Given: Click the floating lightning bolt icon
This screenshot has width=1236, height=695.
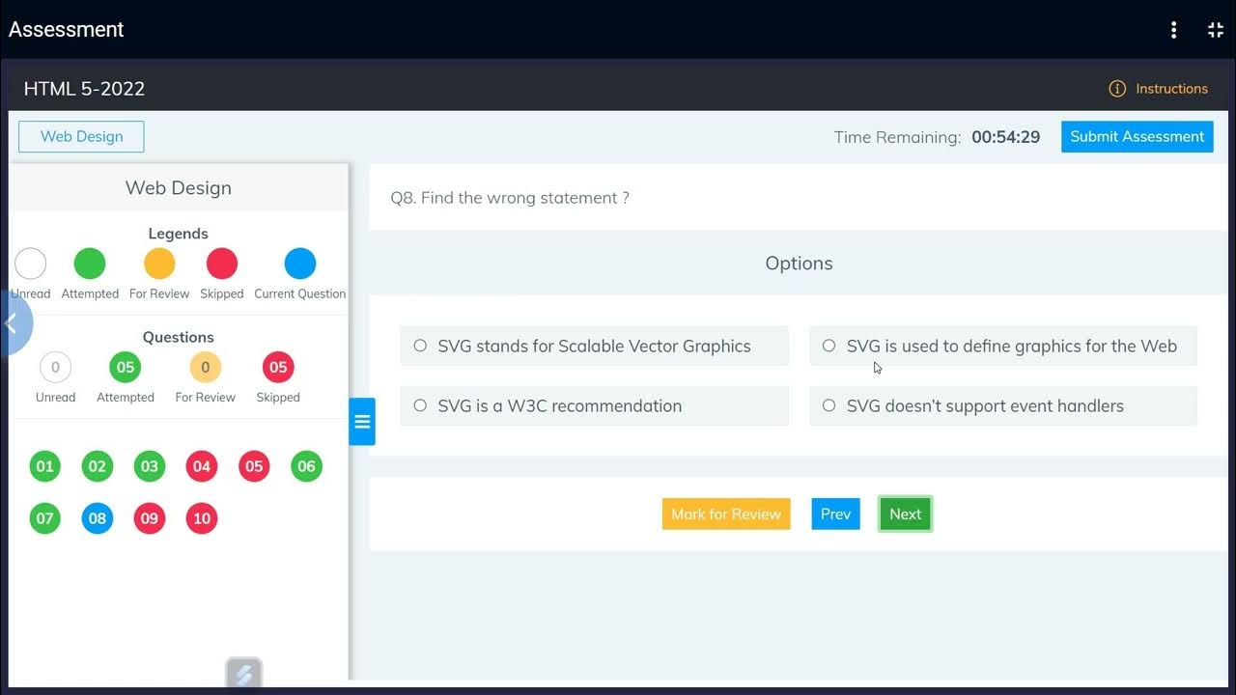Looking at the screenshot, I should click(x=244, y=675).
